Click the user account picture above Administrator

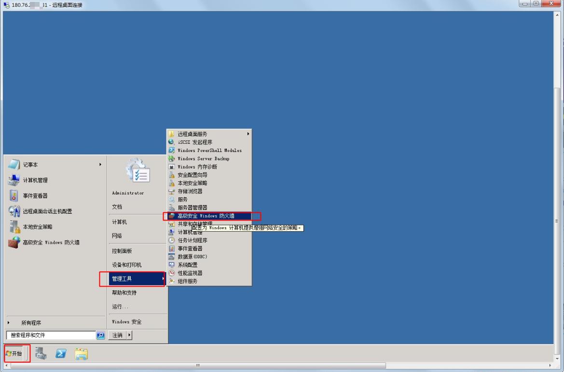coord(138,170)
